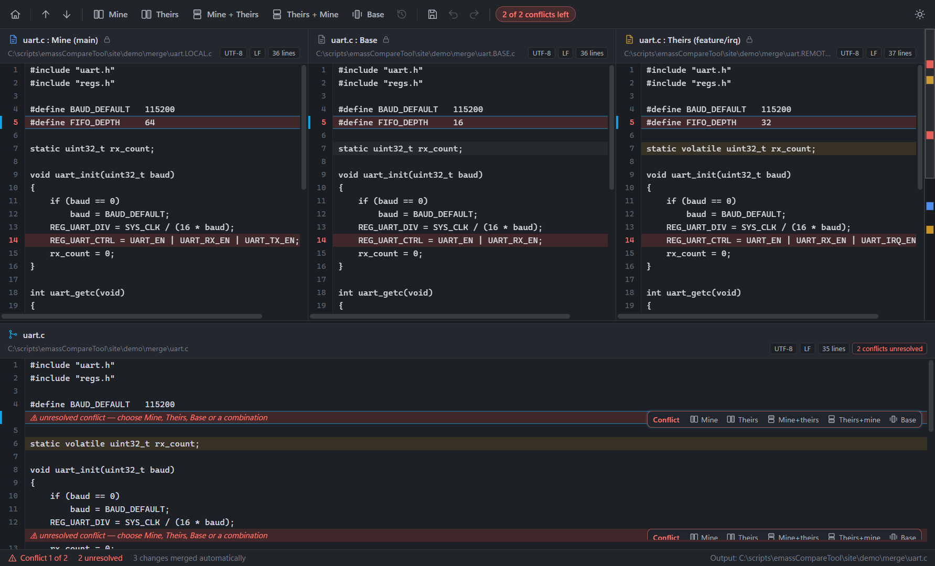This screenshot has width=935, height=566.
Task: Save the merged file via disk icon
Action: [432, 14]
